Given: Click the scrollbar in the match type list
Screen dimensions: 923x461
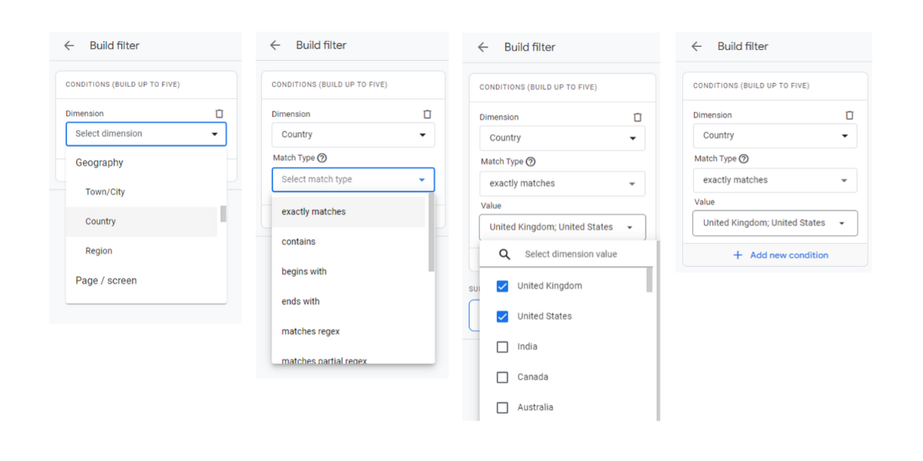Looking at the screenshot, I should [432, 232].
